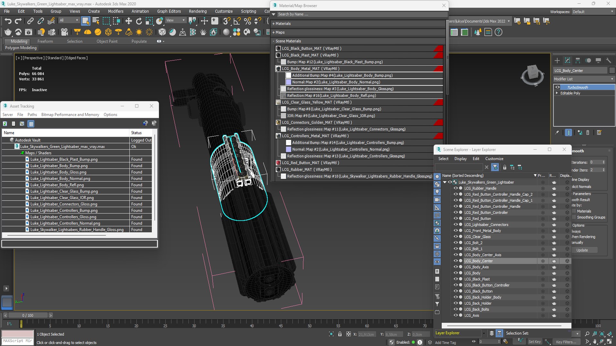The image size is (616, 346).
Task: Switch Asset Tracking to table view icon
Action: (x=31, y=124)
